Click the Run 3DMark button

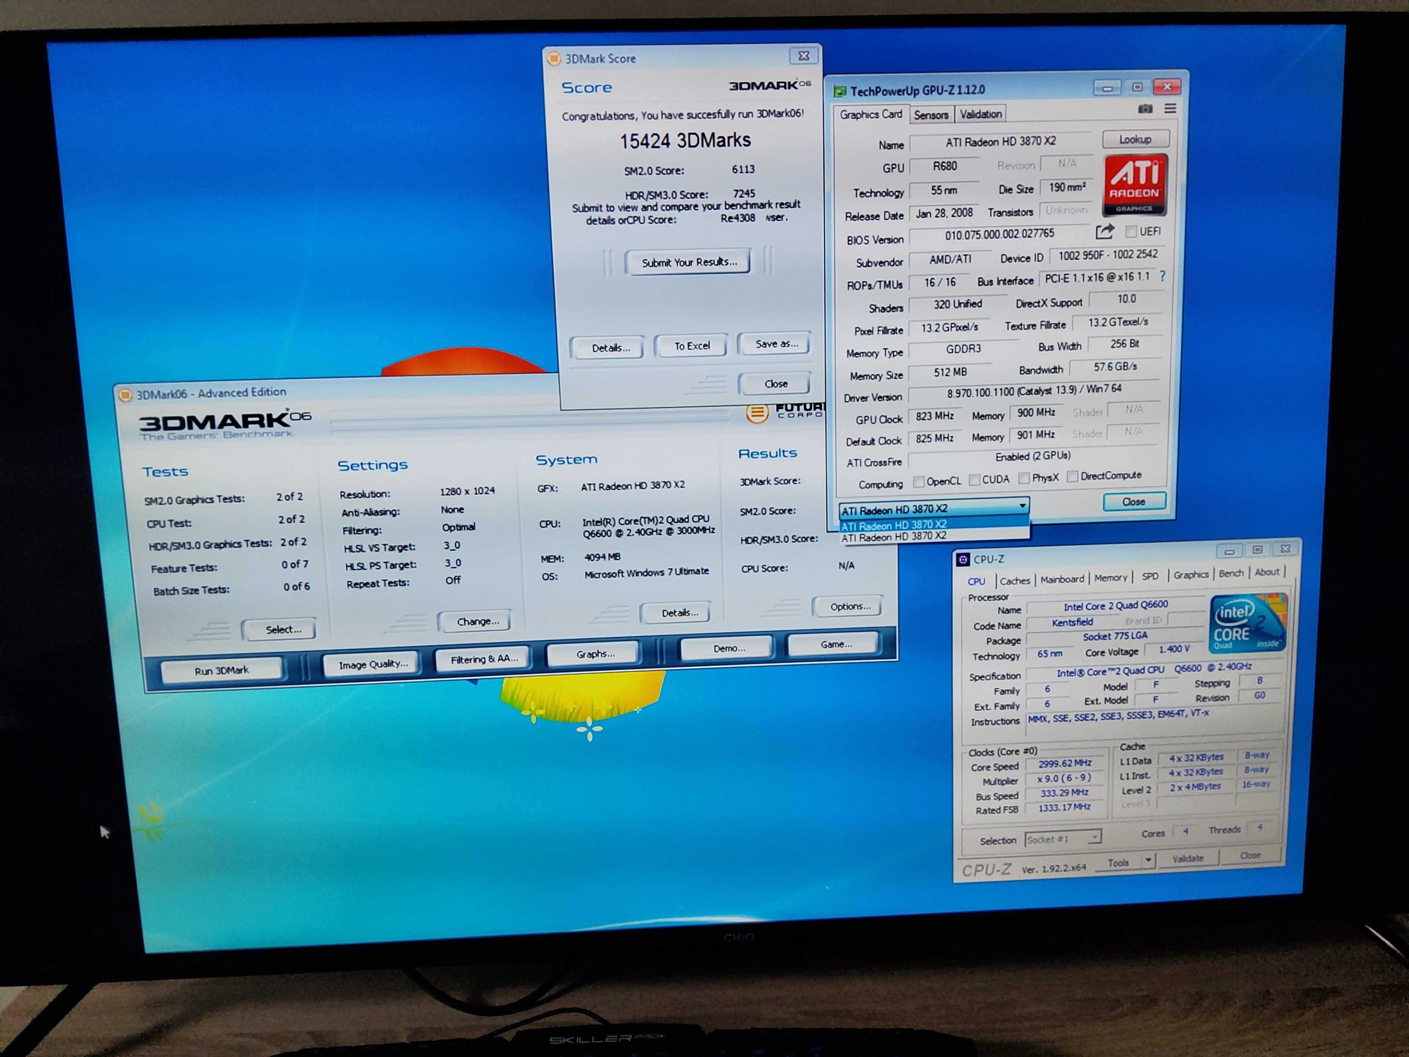(222, 670)
